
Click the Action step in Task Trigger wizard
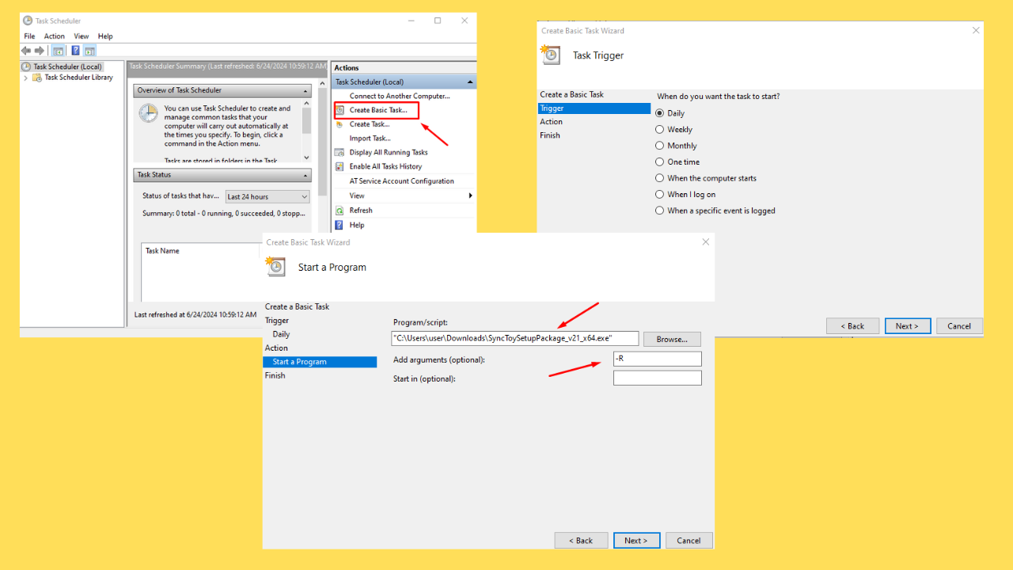pyautogui.click(x=552, y=122)
